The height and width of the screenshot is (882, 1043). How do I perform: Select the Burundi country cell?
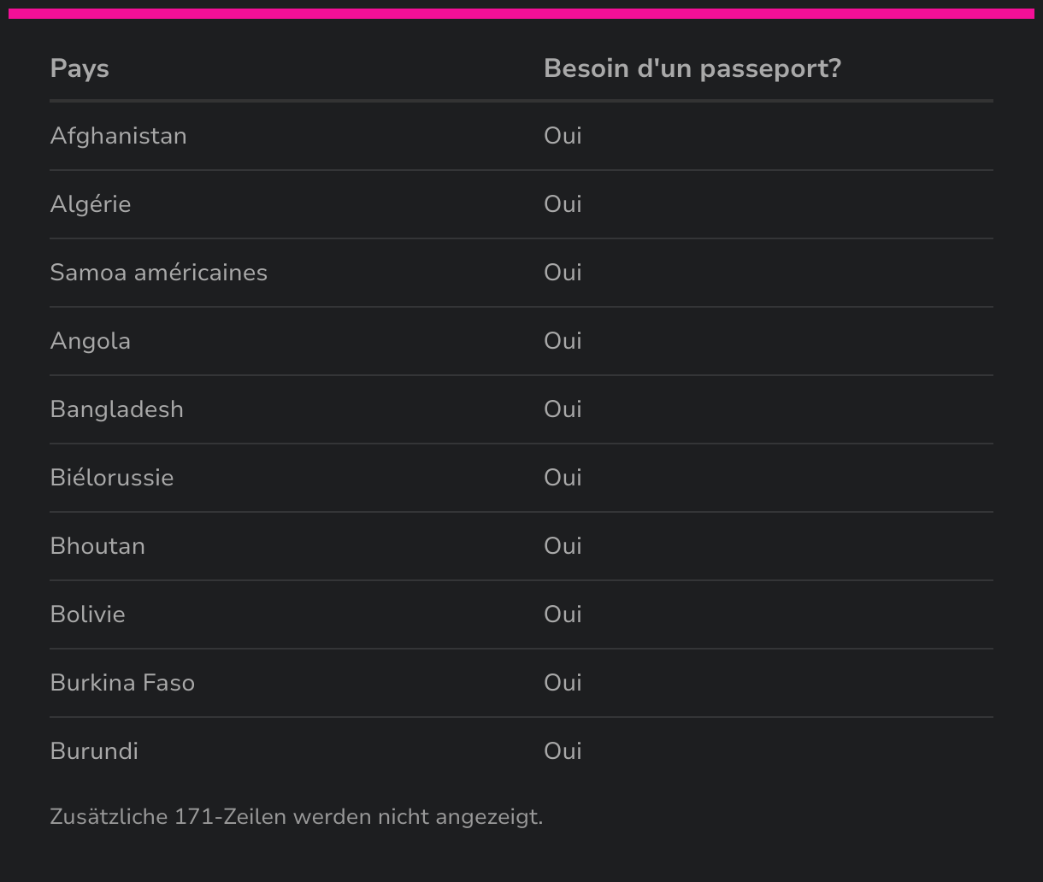pyautogui.click(x=94, y=751)
